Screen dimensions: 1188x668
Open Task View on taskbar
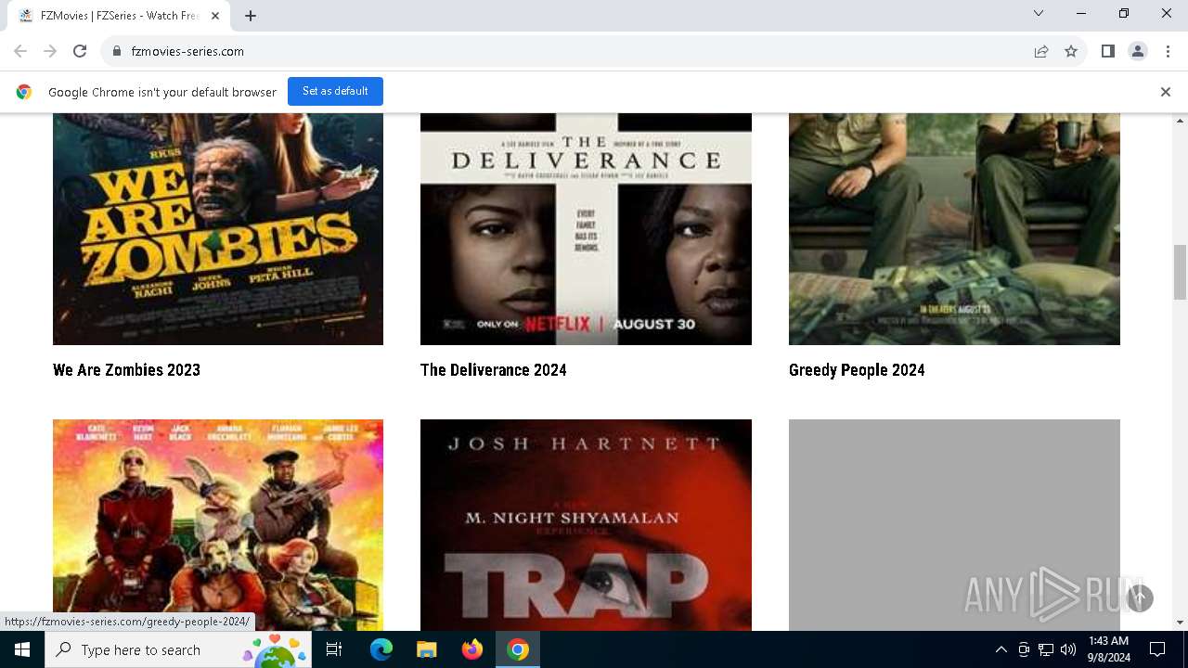(x=334, y=649)
